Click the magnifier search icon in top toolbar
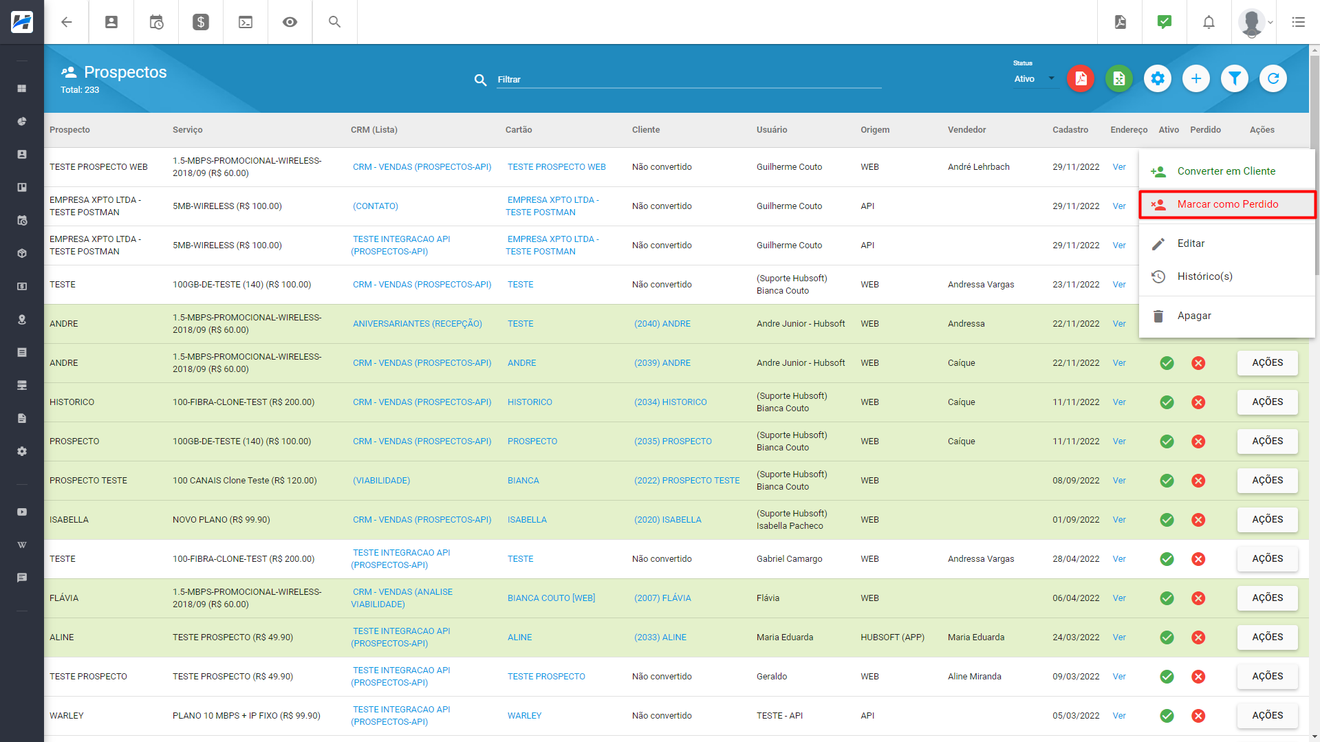Screen dimensions: 1320x742 (x=335, y=22)
